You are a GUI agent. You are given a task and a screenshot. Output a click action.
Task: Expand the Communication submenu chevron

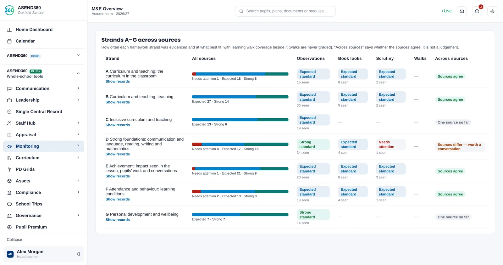coord(78,88)
